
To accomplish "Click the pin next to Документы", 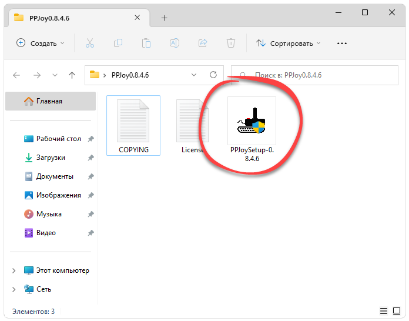I will click(x=90, y=176).
